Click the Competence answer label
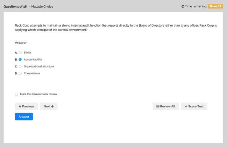The image size is (227, 147). tap(32, 73)
